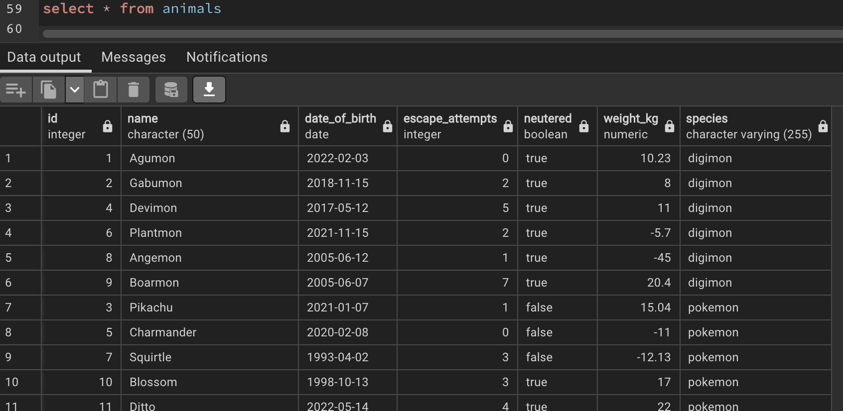843x411 pixels.
Task: Click the Paste clipboard icon
Action: (x=101, y=90)
